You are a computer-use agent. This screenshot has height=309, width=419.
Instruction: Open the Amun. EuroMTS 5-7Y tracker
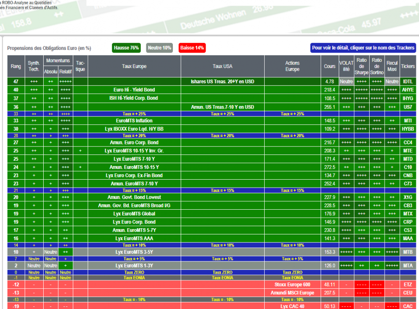click(x=134, y=230)
